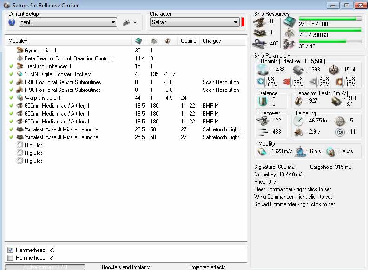This screenshot has width=368, height=270.
Task: Click the armor hitpoints icon
Action: [x=300, y=69]
